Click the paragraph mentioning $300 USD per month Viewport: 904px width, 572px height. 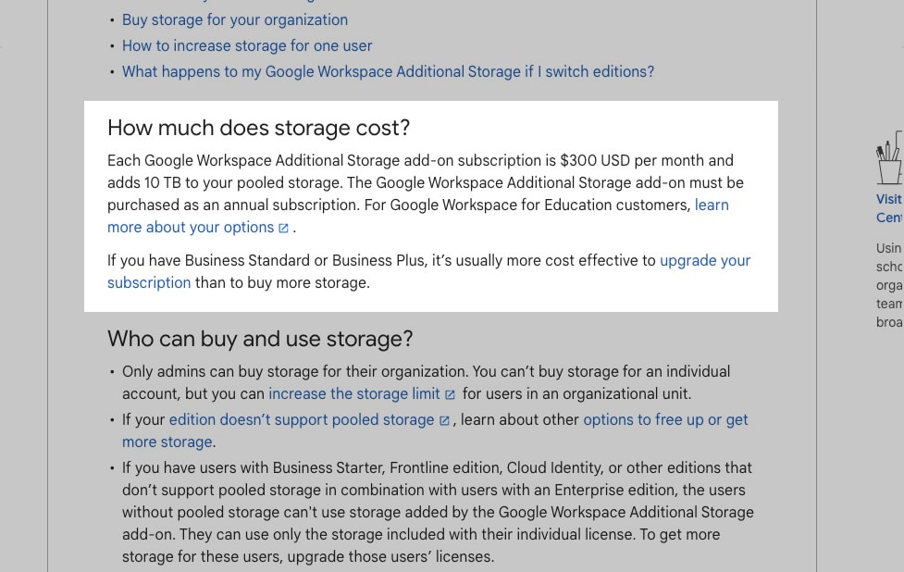pos(426,193)
